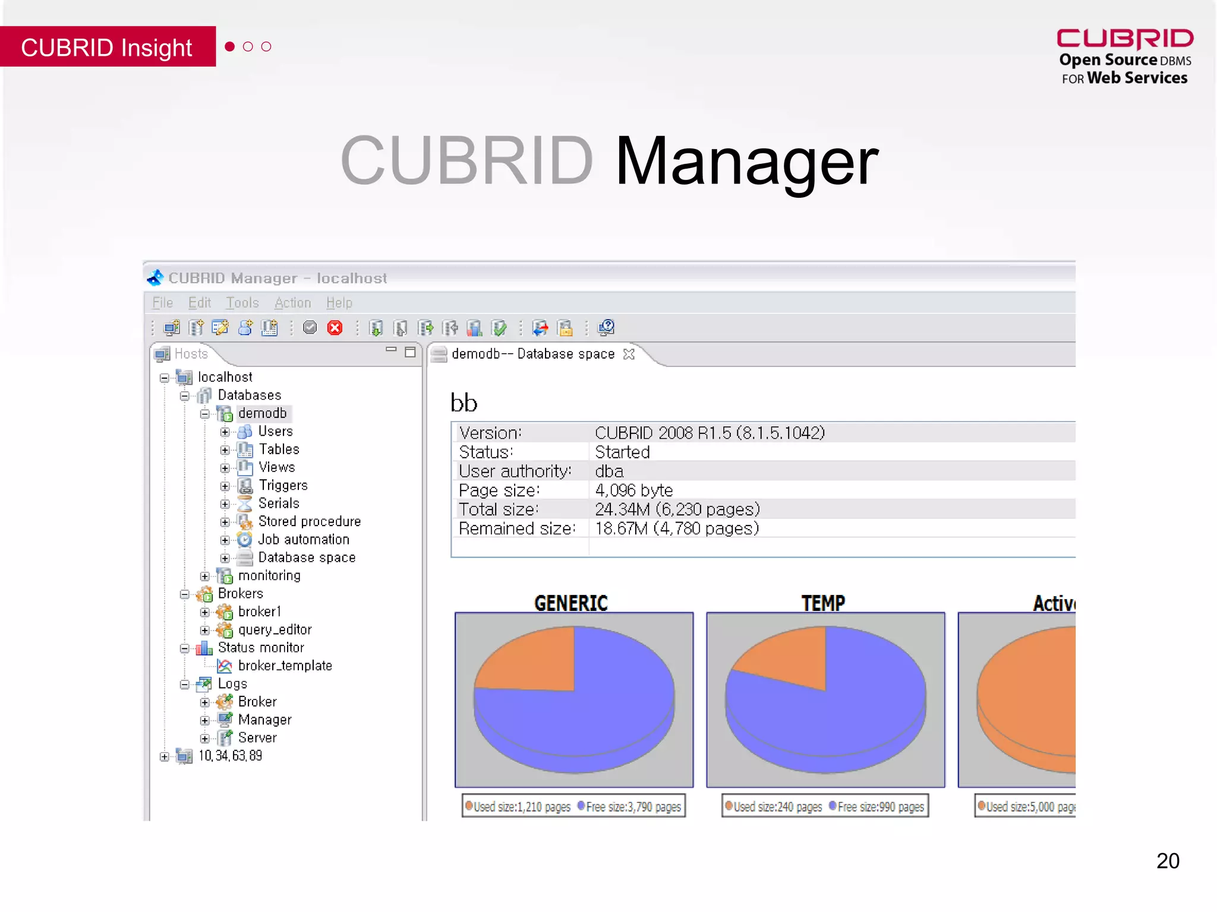Expand the broker1 tree node
Screen dimensions: 1217x912
pyautogui.click(x=205, y=612)
